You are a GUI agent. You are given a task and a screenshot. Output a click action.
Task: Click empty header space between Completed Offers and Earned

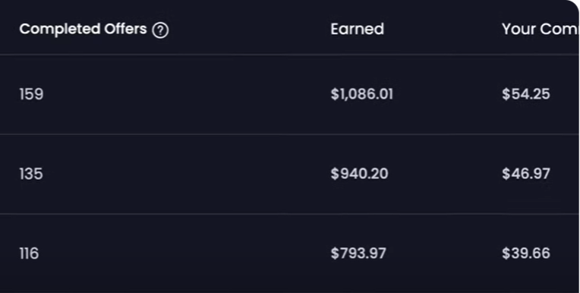tap(250, 29)
